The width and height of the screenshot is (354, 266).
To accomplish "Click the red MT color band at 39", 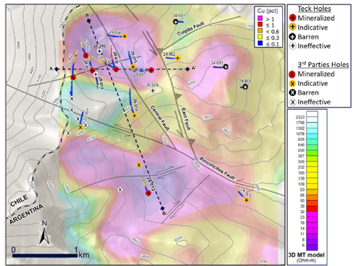I will (x=312, y=209).
